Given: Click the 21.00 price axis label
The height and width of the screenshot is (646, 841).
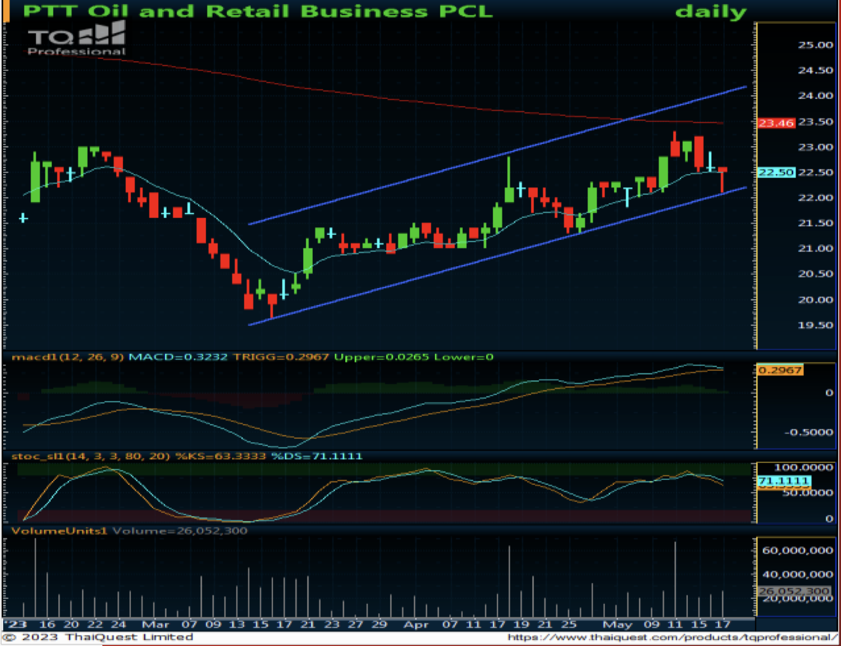Looking at the screenshot, I should 816,248.
